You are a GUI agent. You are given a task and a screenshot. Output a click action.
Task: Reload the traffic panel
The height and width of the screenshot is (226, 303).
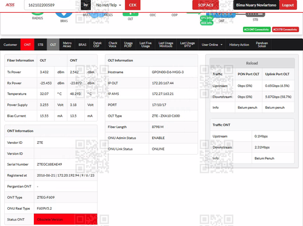[252, 63]
